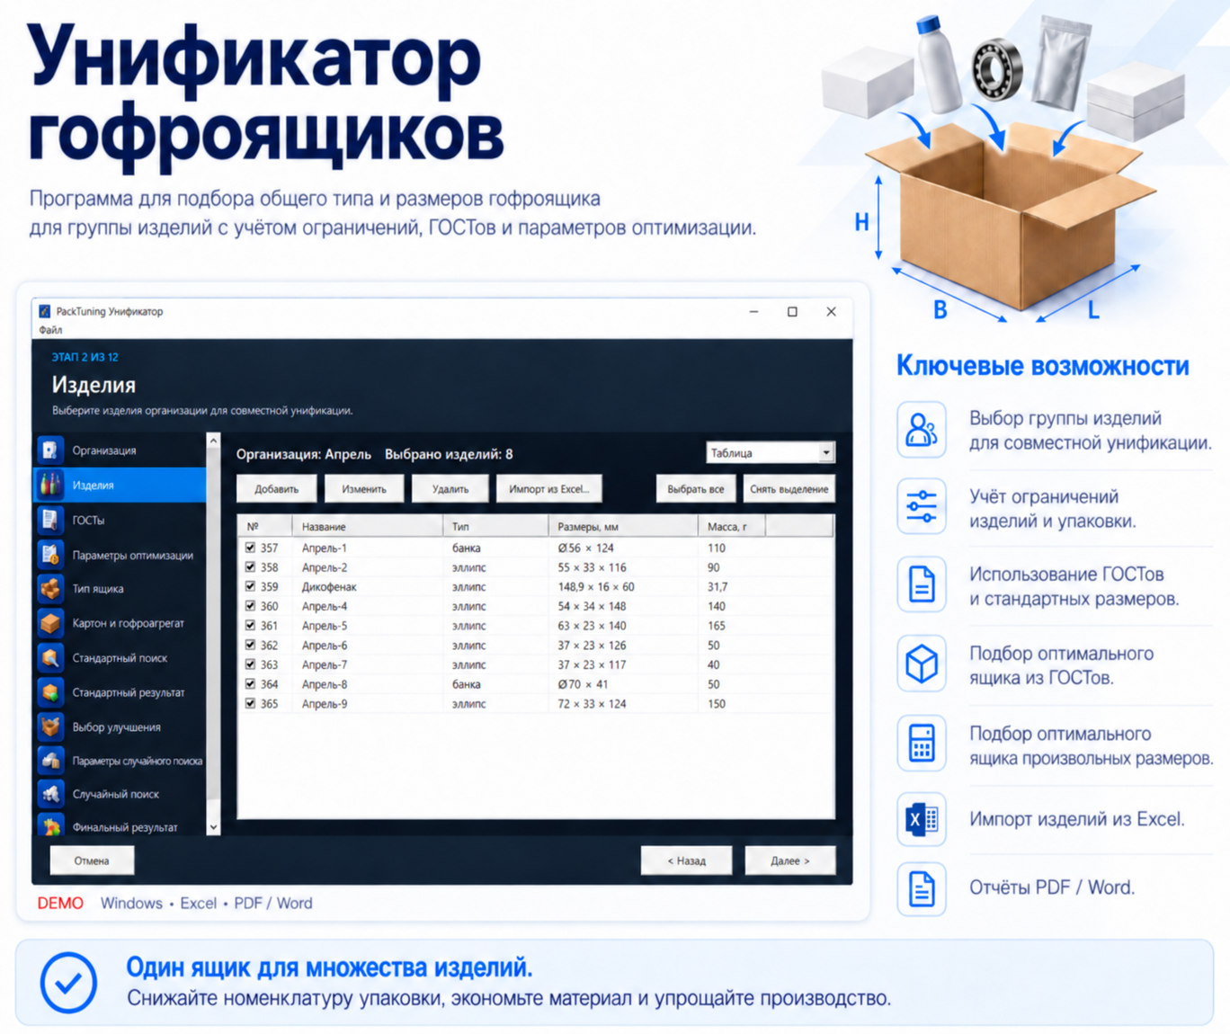1230x1034 pixels.
Task: Click the Стандартный результат sidebar icon
Action: pos(50,692)
